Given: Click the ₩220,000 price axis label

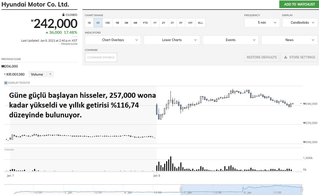Looking at the screenshot, I should point(310,123).
